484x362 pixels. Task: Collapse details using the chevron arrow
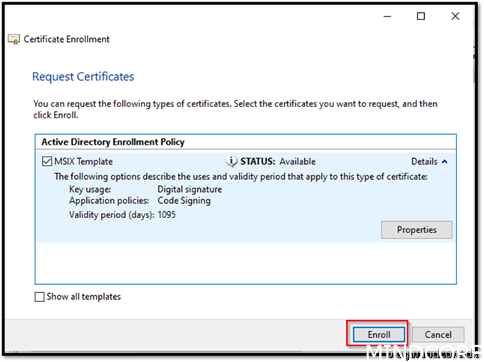444,161
